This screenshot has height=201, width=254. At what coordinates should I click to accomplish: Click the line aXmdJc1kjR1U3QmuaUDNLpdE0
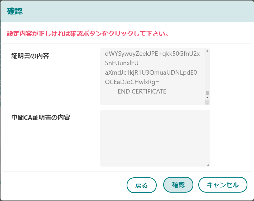(x=151, y=73)
